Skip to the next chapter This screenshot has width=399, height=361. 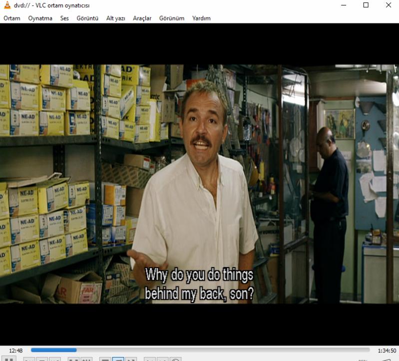(x=55, y=360)
